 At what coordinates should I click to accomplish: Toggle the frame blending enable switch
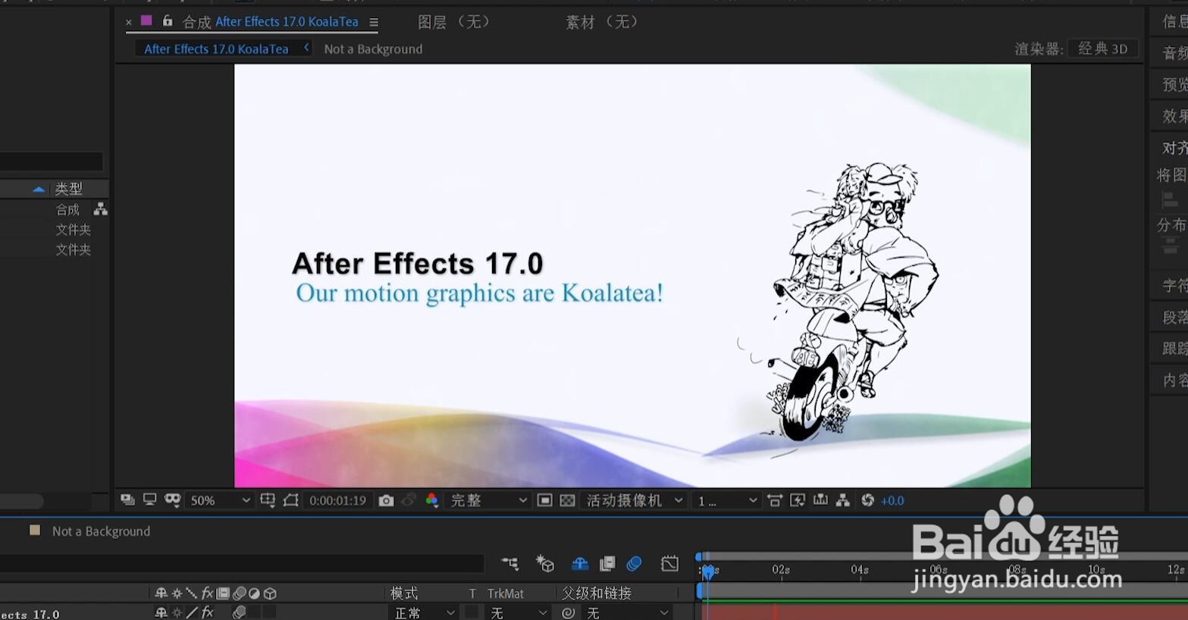[x=607, y=563]
